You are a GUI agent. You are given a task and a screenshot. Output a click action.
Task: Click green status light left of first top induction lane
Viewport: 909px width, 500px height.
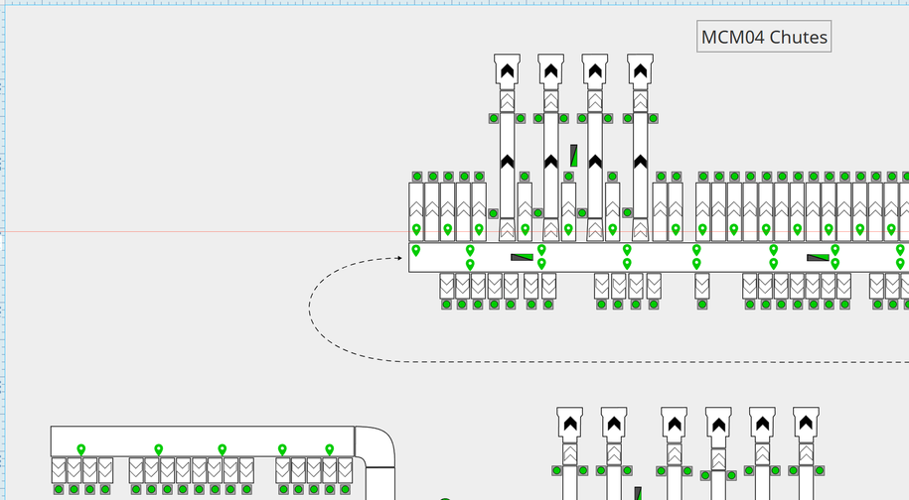click(493, 118)
